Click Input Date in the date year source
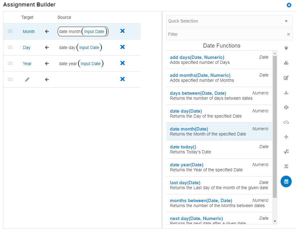 [91, 64]
